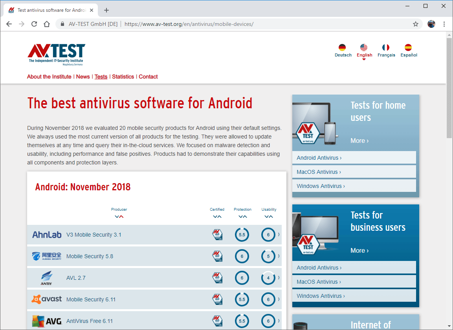453x330 pixels.
Task: Click home users devices thumbnail image
Action: click(315, 123)
